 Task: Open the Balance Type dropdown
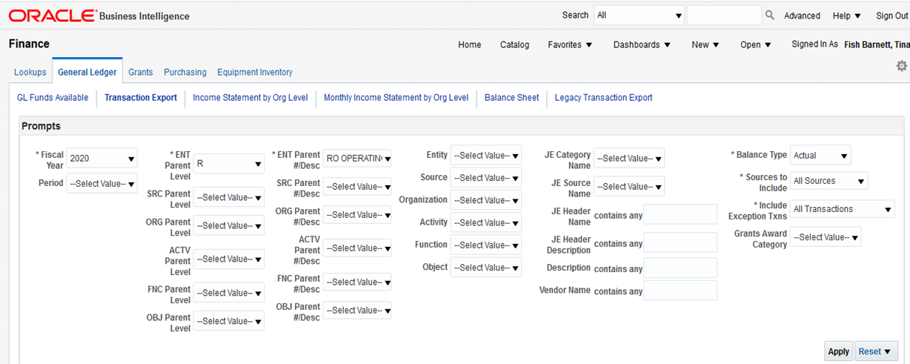point(820,155)
